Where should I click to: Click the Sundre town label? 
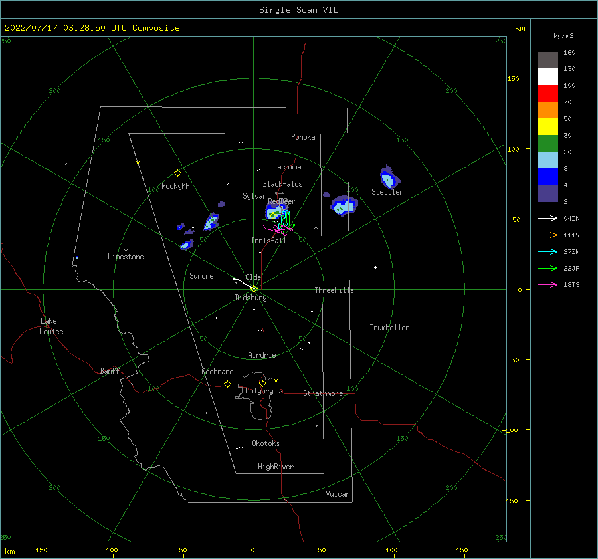pos(201,275)
